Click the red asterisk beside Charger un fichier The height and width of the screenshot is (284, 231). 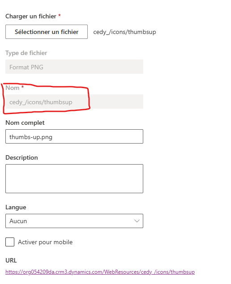(x=59, y=16)
